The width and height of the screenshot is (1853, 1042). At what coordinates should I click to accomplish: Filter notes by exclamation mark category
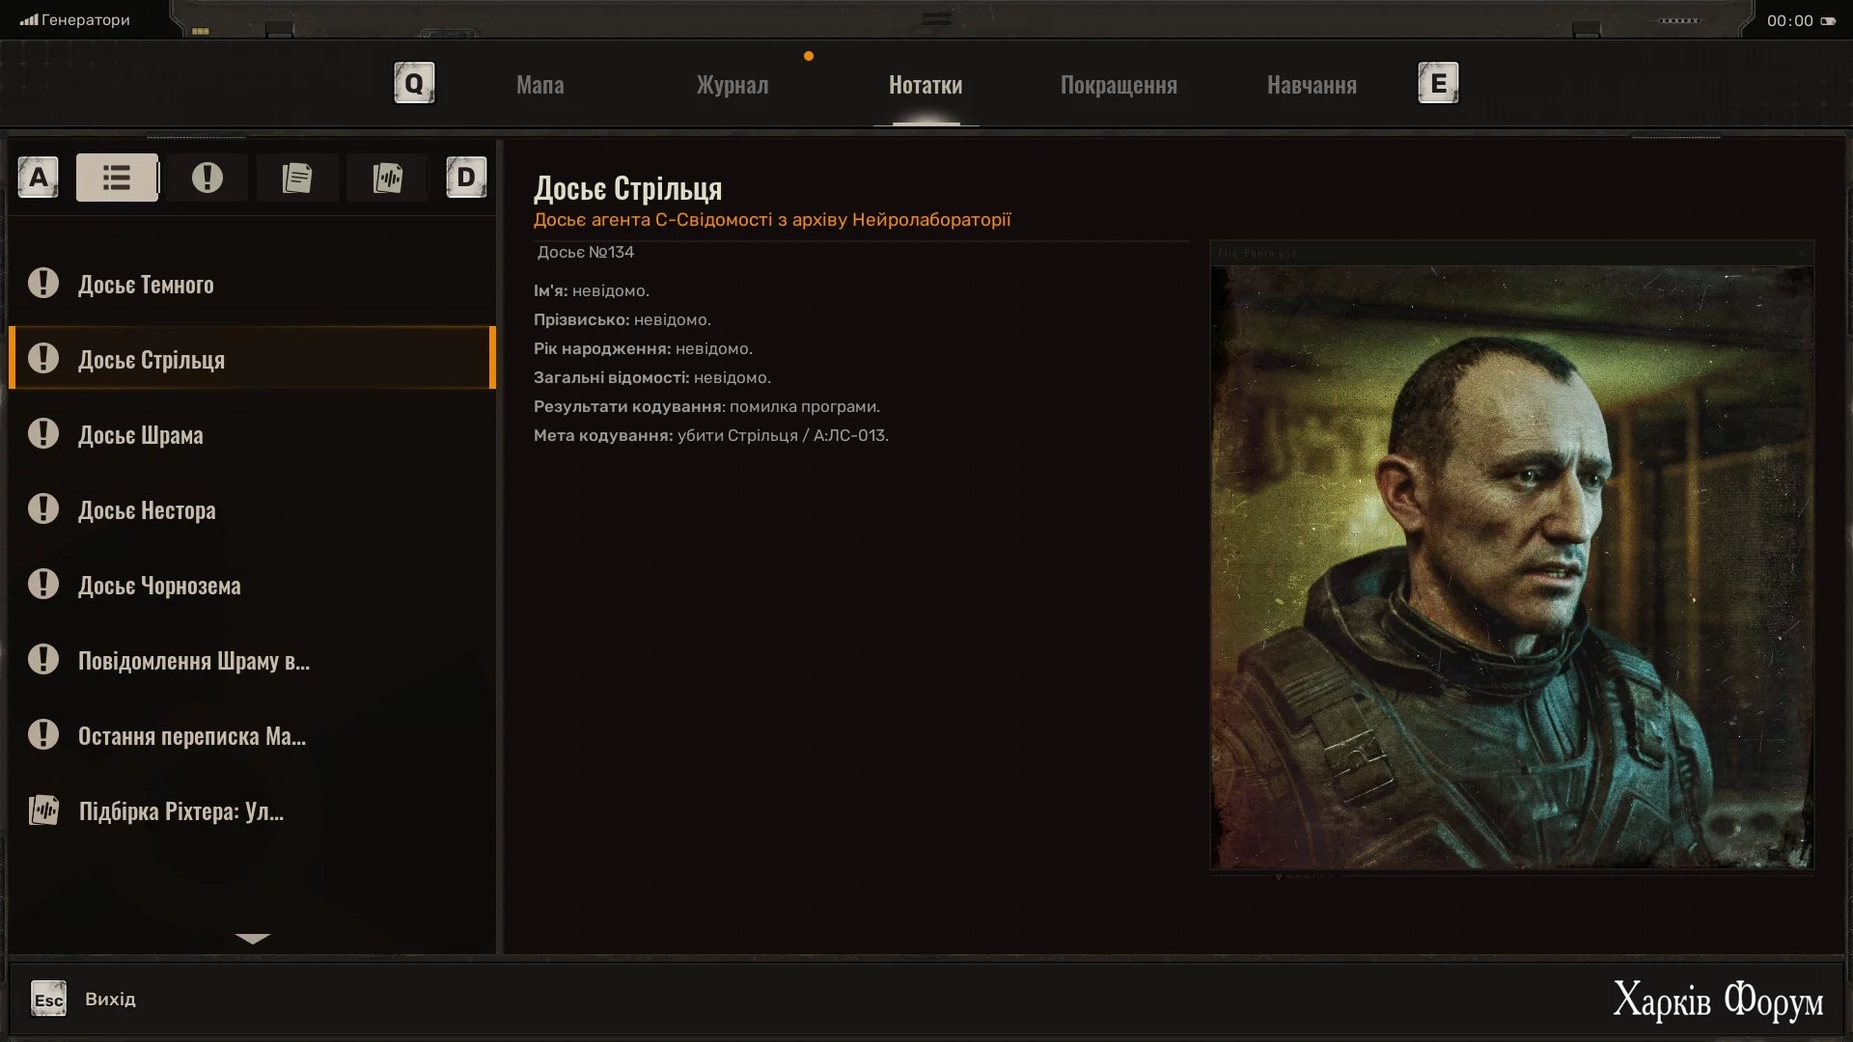pos(207,178)
